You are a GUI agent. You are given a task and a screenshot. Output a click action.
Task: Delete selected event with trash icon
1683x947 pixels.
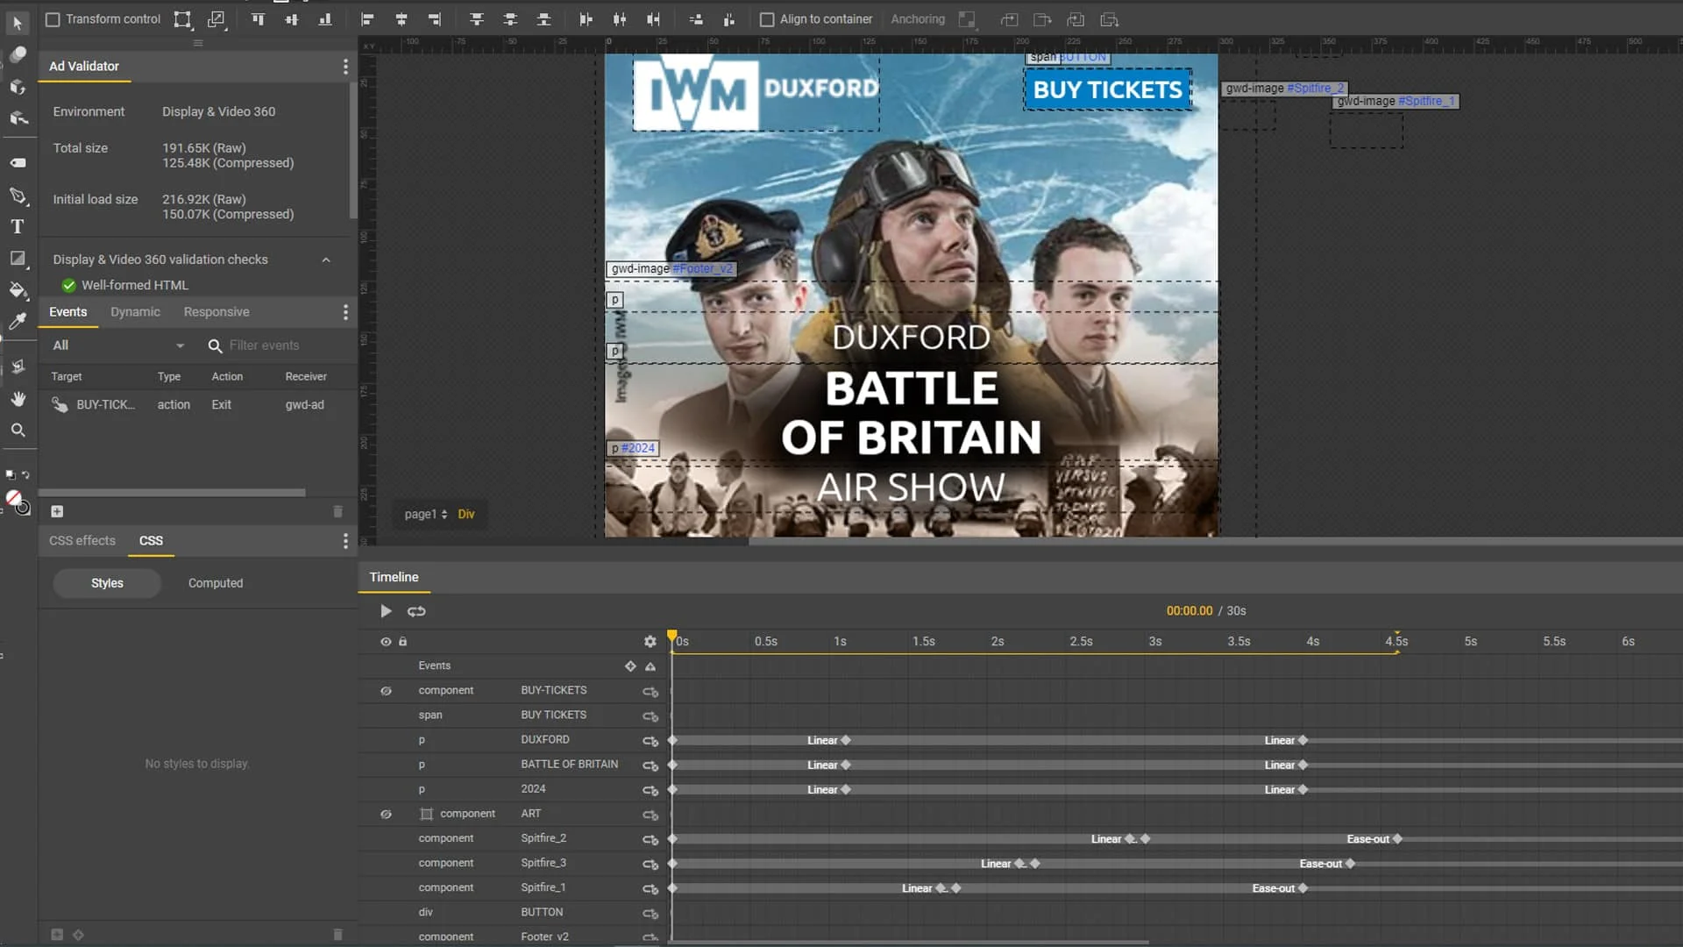coord(337,511)
